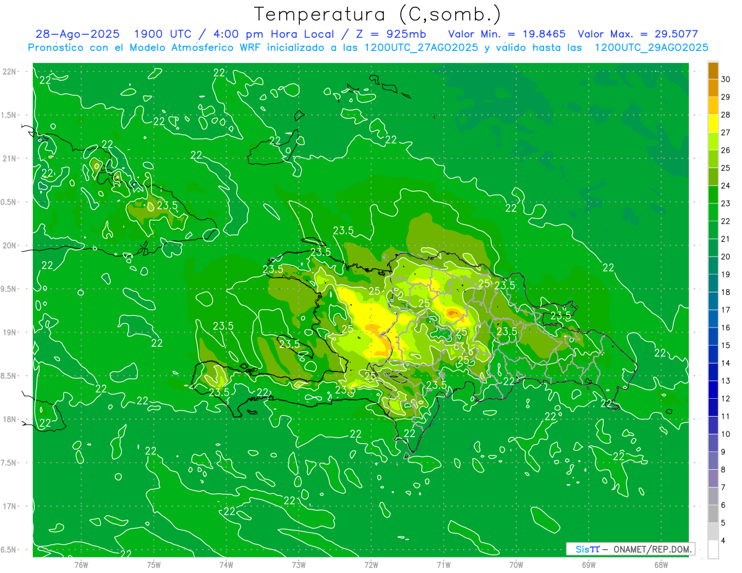Click the title "Temperatura (C,somb.)"

378,15
